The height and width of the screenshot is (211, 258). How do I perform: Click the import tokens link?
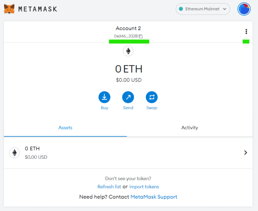coord(144,187)
